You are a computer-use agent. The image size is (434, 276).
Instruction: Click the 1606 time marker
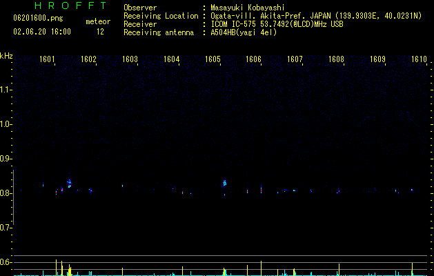[253, 59]
